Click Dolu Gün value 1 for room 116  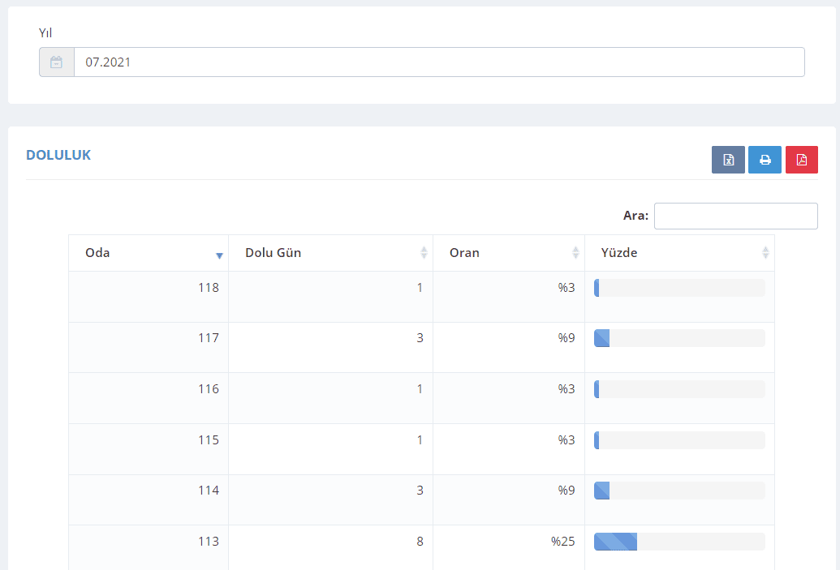click(x=420, y=389)
